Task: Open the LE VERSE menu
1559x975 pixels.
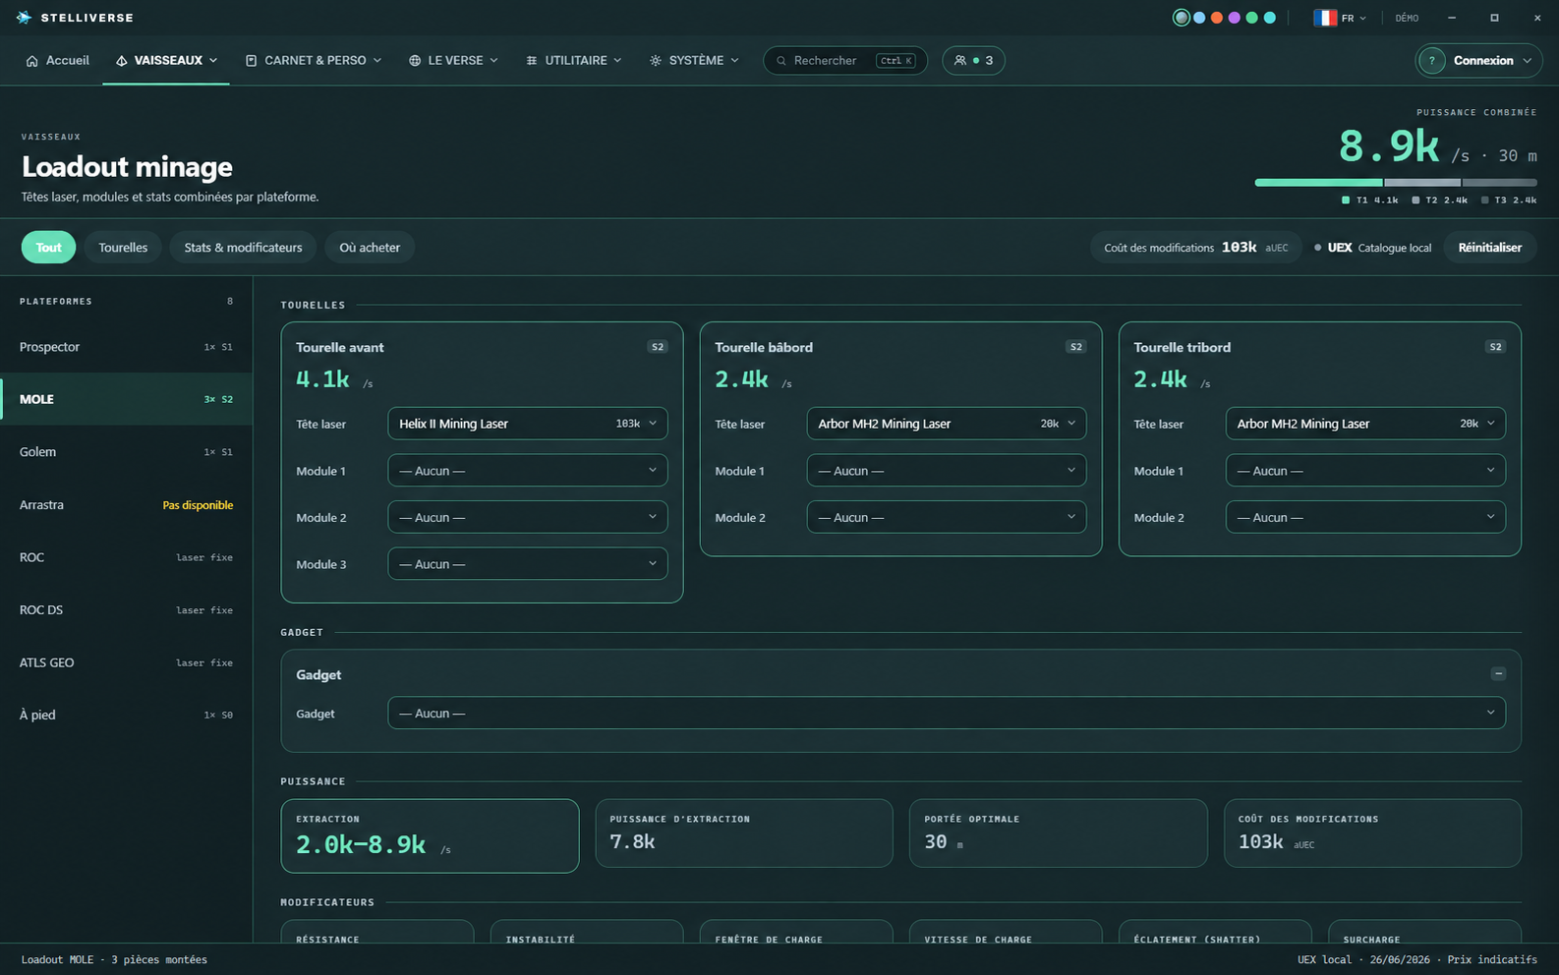Action: point(454,61)
